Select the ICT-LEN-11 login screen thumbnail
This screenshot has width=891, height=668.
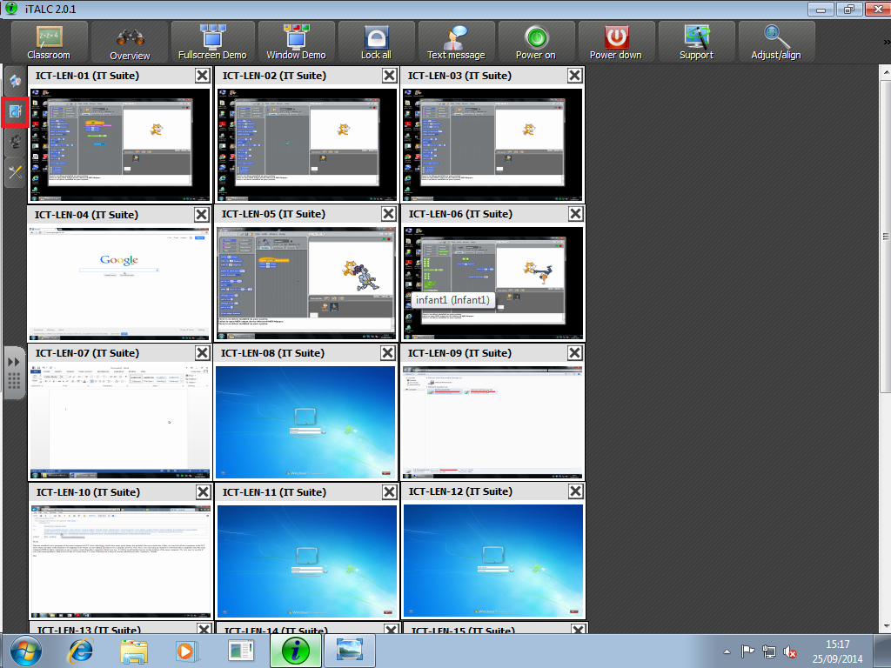pos(307,561)
